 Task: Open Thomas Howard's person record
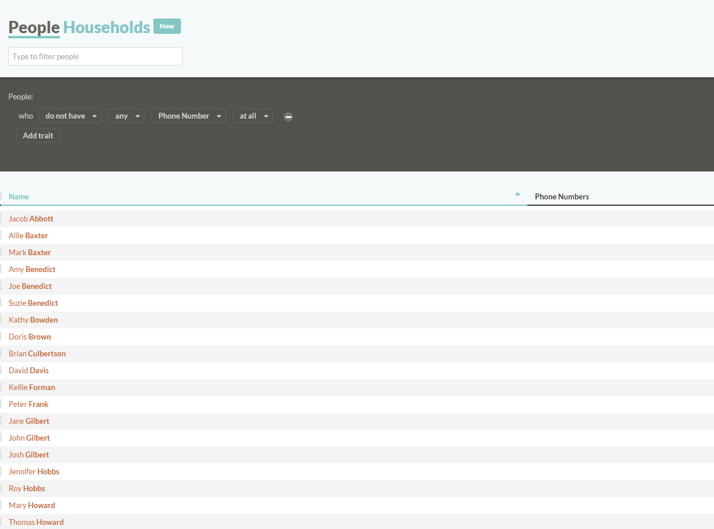pyautogui.click(x=36, y=522)
